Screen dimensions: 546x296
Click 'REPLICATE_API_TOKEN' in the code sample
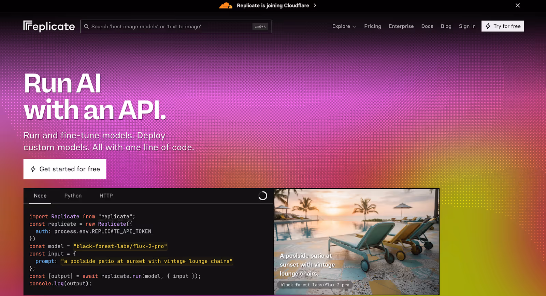click(121, 231)
